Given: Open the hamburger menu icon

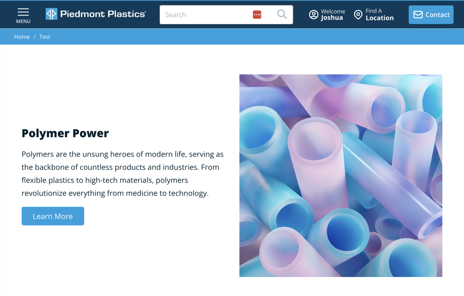Looking at the screenshot, I should coord(23,12).
